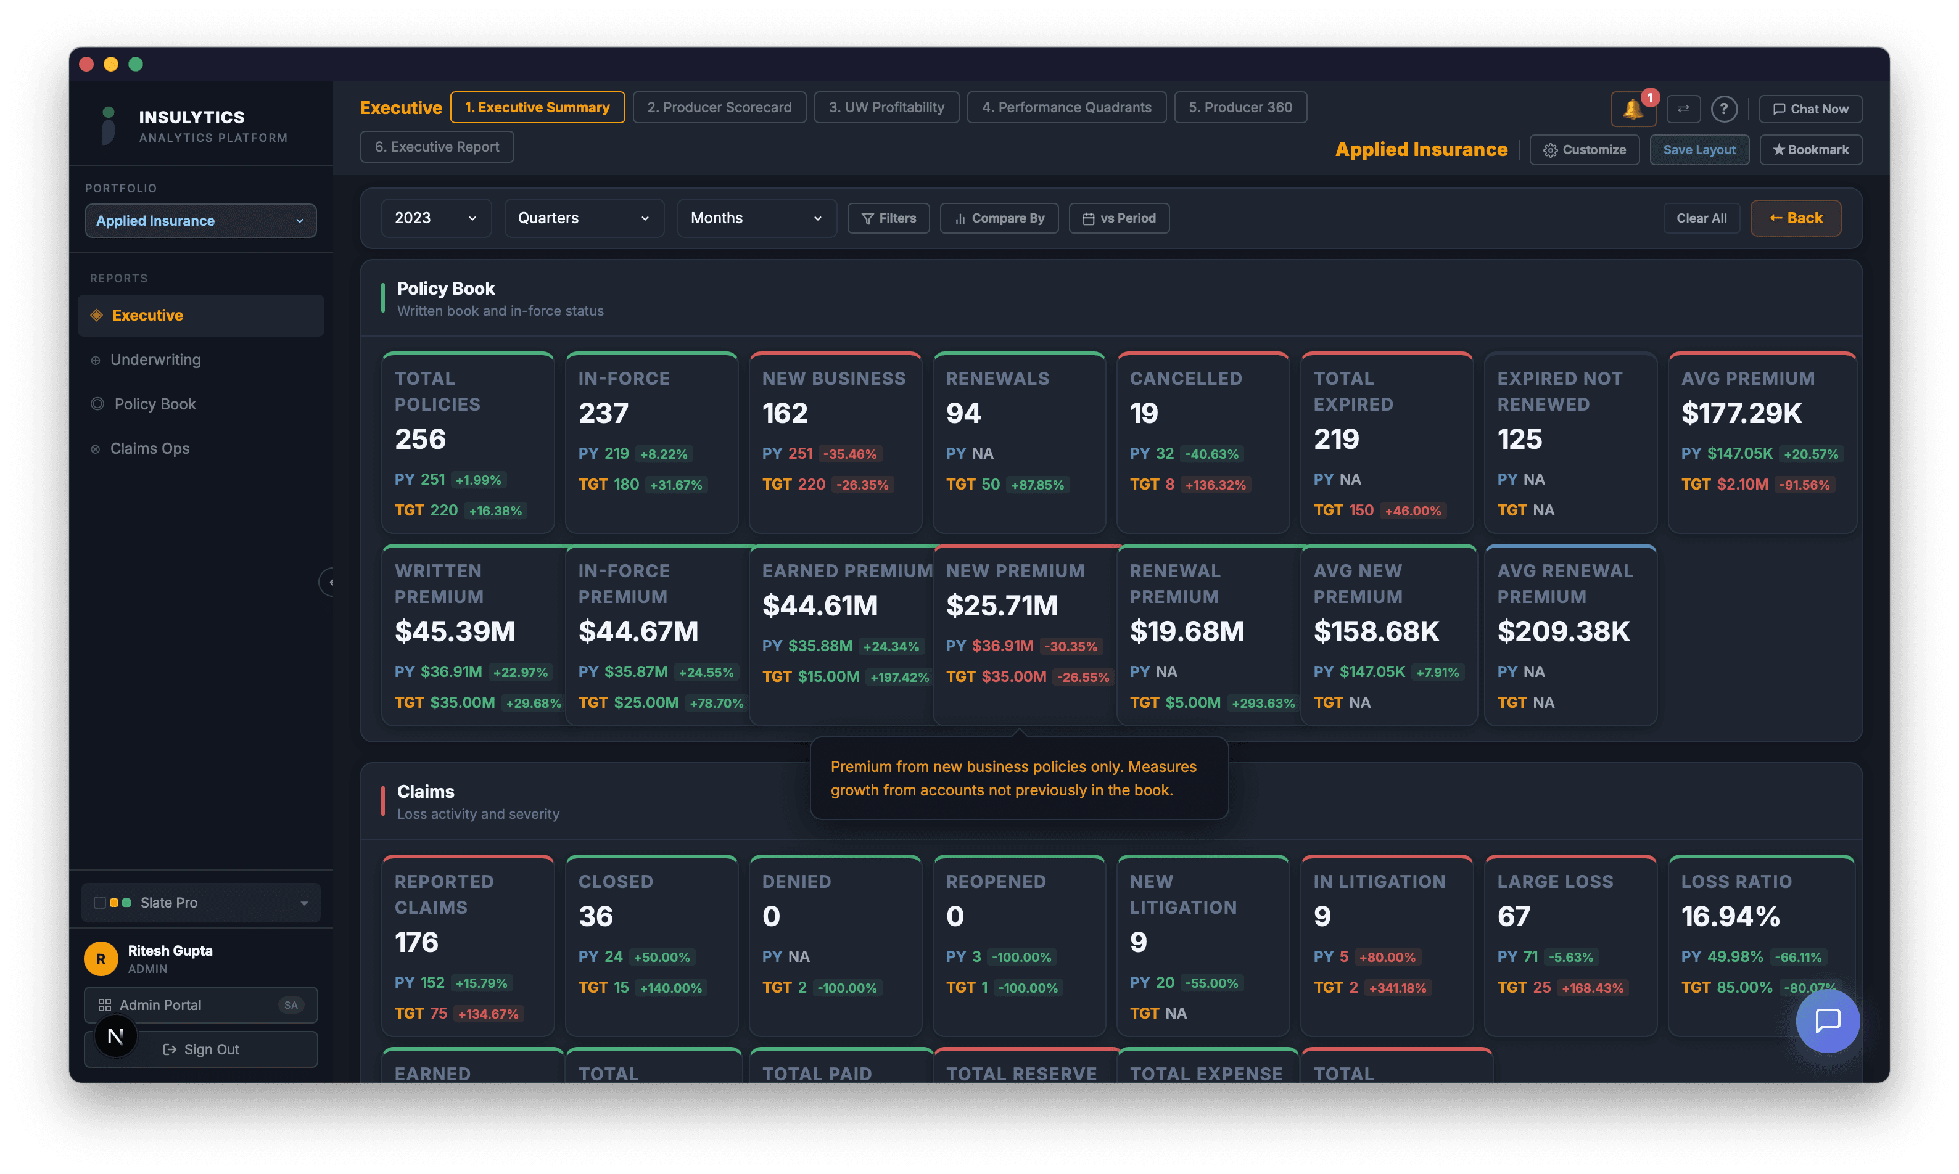Open the UW Profitability tab
The height and width of the screenshot is (1174, 1959).
[x=886, y=107]
